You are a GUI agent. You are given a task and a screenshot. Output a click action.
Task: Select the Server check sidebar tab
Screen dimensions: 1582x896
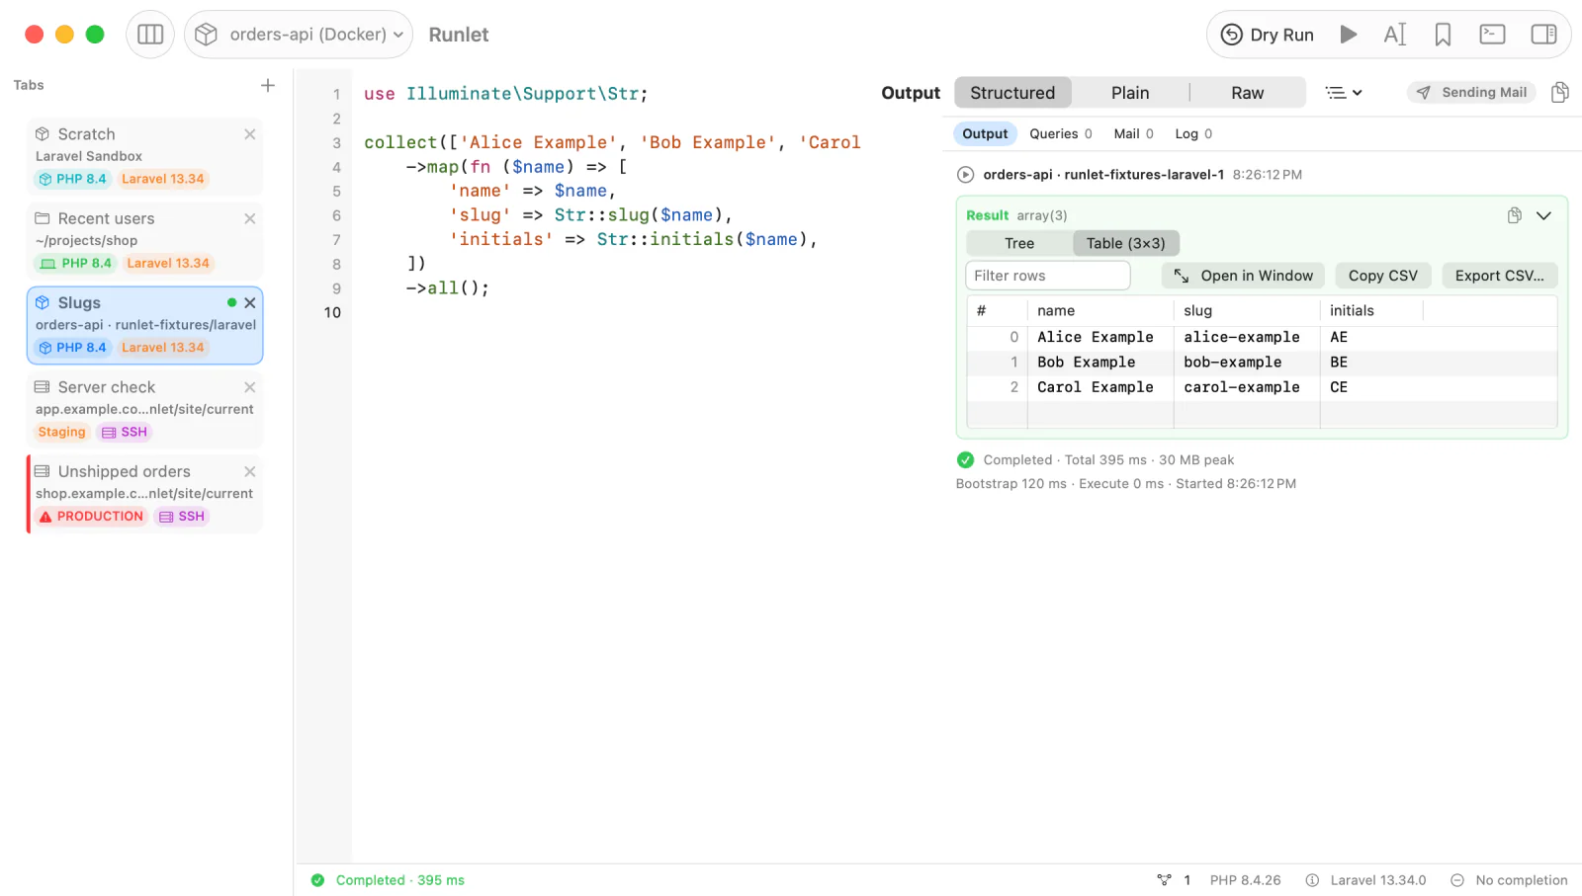point(144,409)
